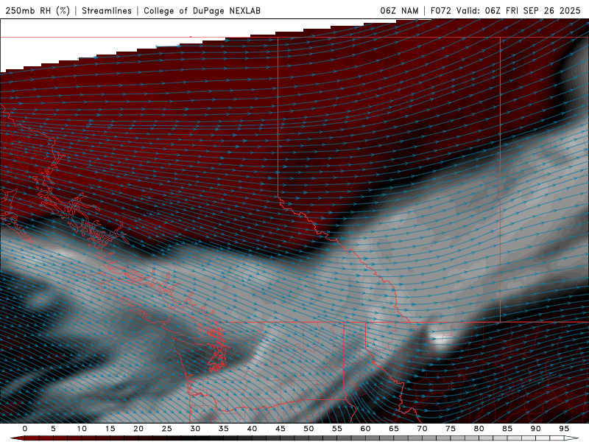
Task: Click "Valid: 06Z FRI SEP 26 2025" text
Action: 518,10
